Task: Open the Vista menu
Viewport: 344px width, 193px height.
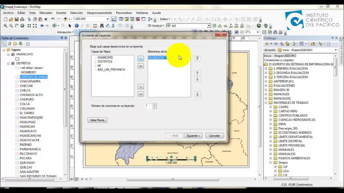Action: coord(32,13)
